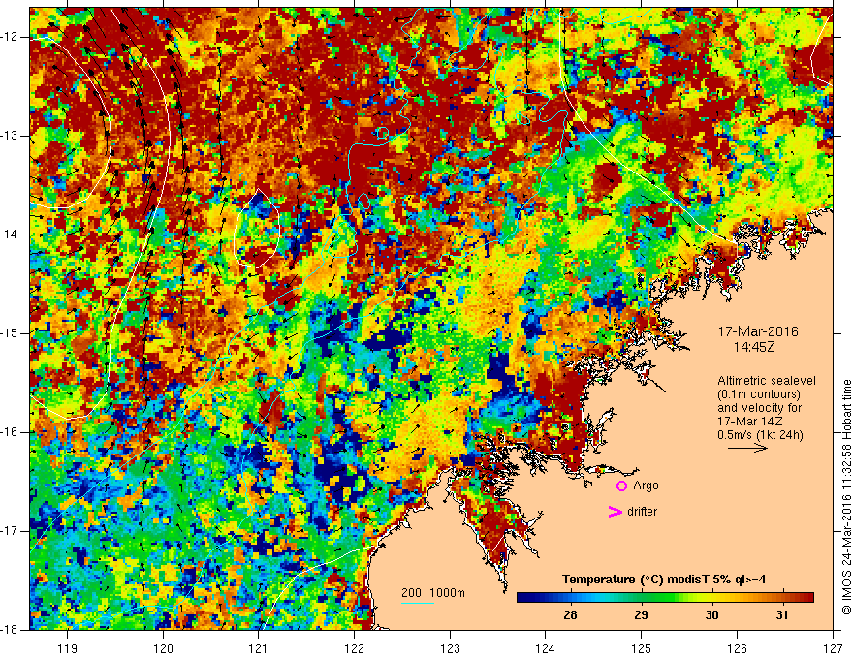
Task: Click longitude axis label 119
Action: 68,648
